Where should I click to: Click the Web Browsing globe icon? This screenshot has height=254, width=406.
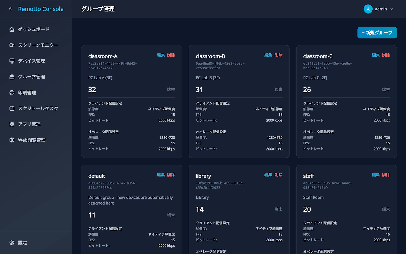[12, 140]
